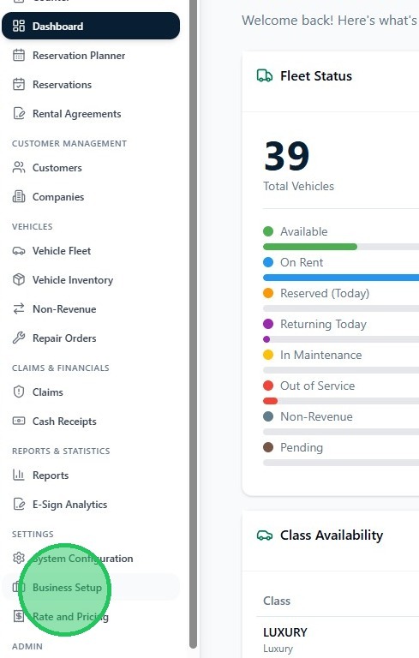
Task: Click the Cash Receipts banknote icon
Action: click(x=19, y=421)
